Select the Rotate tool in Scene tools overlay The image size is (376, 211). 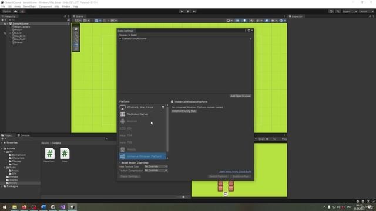[76, 37]
